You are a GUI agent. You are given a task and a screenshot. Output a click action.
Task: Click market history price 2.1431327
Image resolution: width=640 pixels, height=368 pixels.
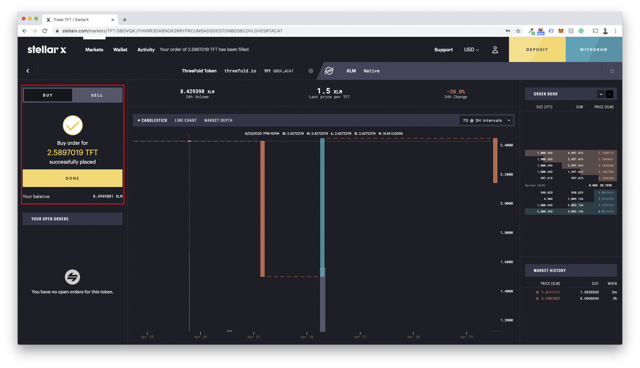(x=551, y=298)
